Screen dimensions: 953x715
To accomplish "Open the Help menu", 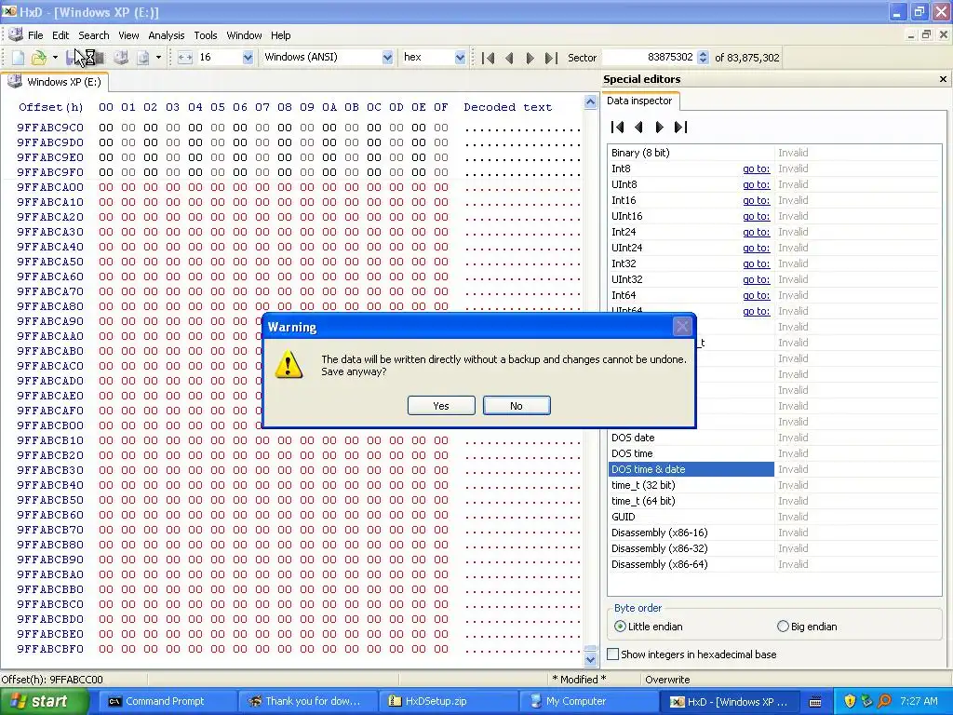I will tap(280, 35).
